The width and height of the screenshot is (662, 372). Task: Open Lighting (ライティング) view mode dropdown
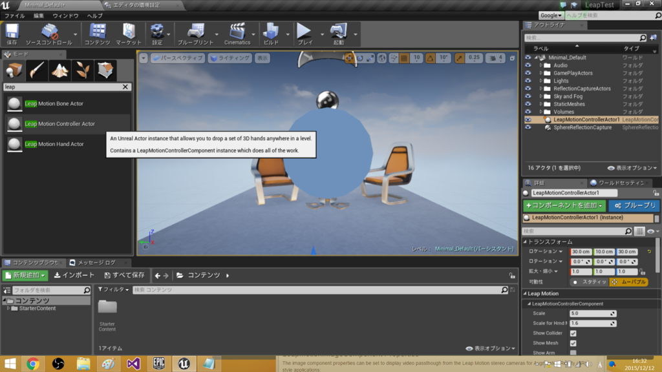point(230,58)
